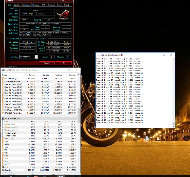Click the ASUS PRIME B350 group icon
This screenshot has height=177, width=190.
3,118
